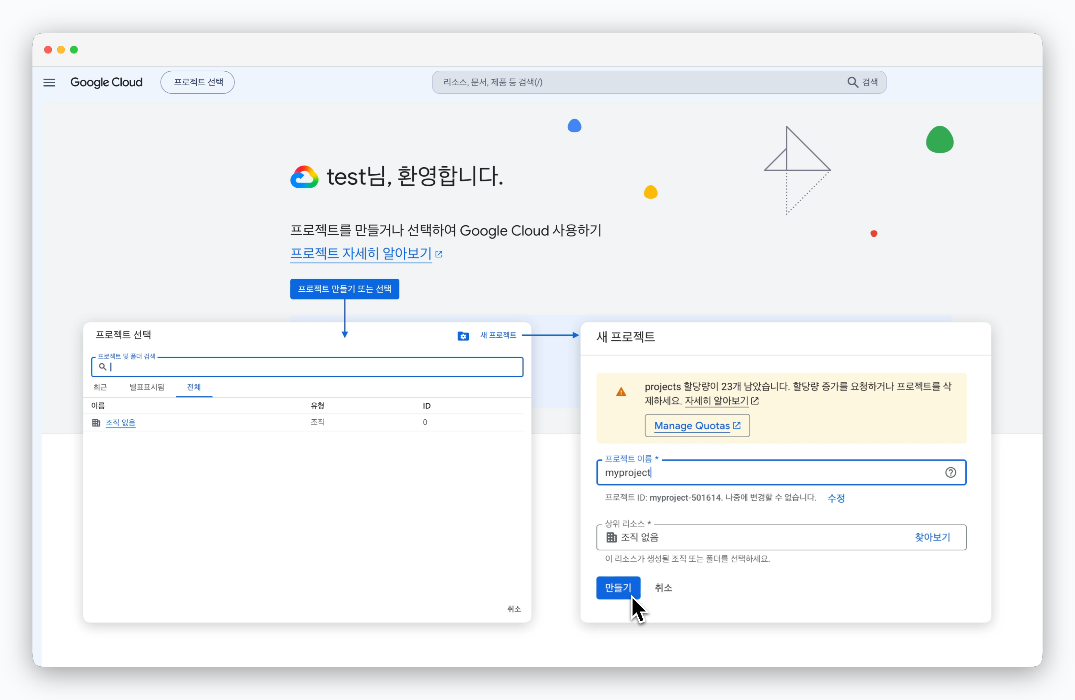Screen dimensions: 1075x700
Task: Click the Google Cloud rainbow logo beside welcome text
Action: tap(304, 177)
